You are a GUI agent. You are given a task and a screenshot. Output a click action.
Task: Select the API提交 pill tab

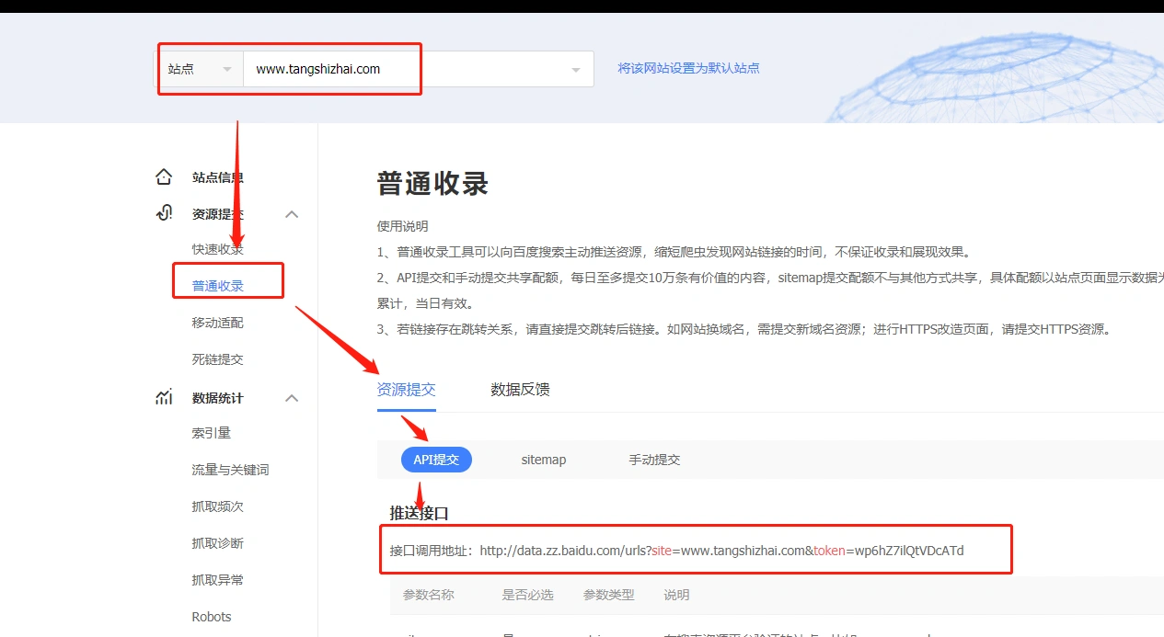[x=436, y=460]
